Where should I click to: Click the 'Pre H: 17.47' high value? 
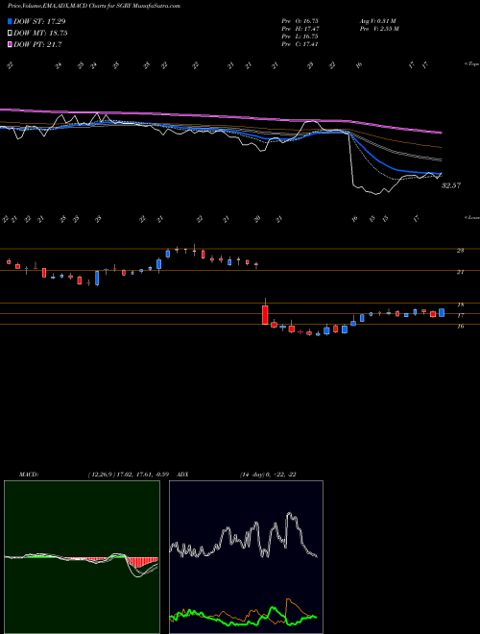[300, 29]
